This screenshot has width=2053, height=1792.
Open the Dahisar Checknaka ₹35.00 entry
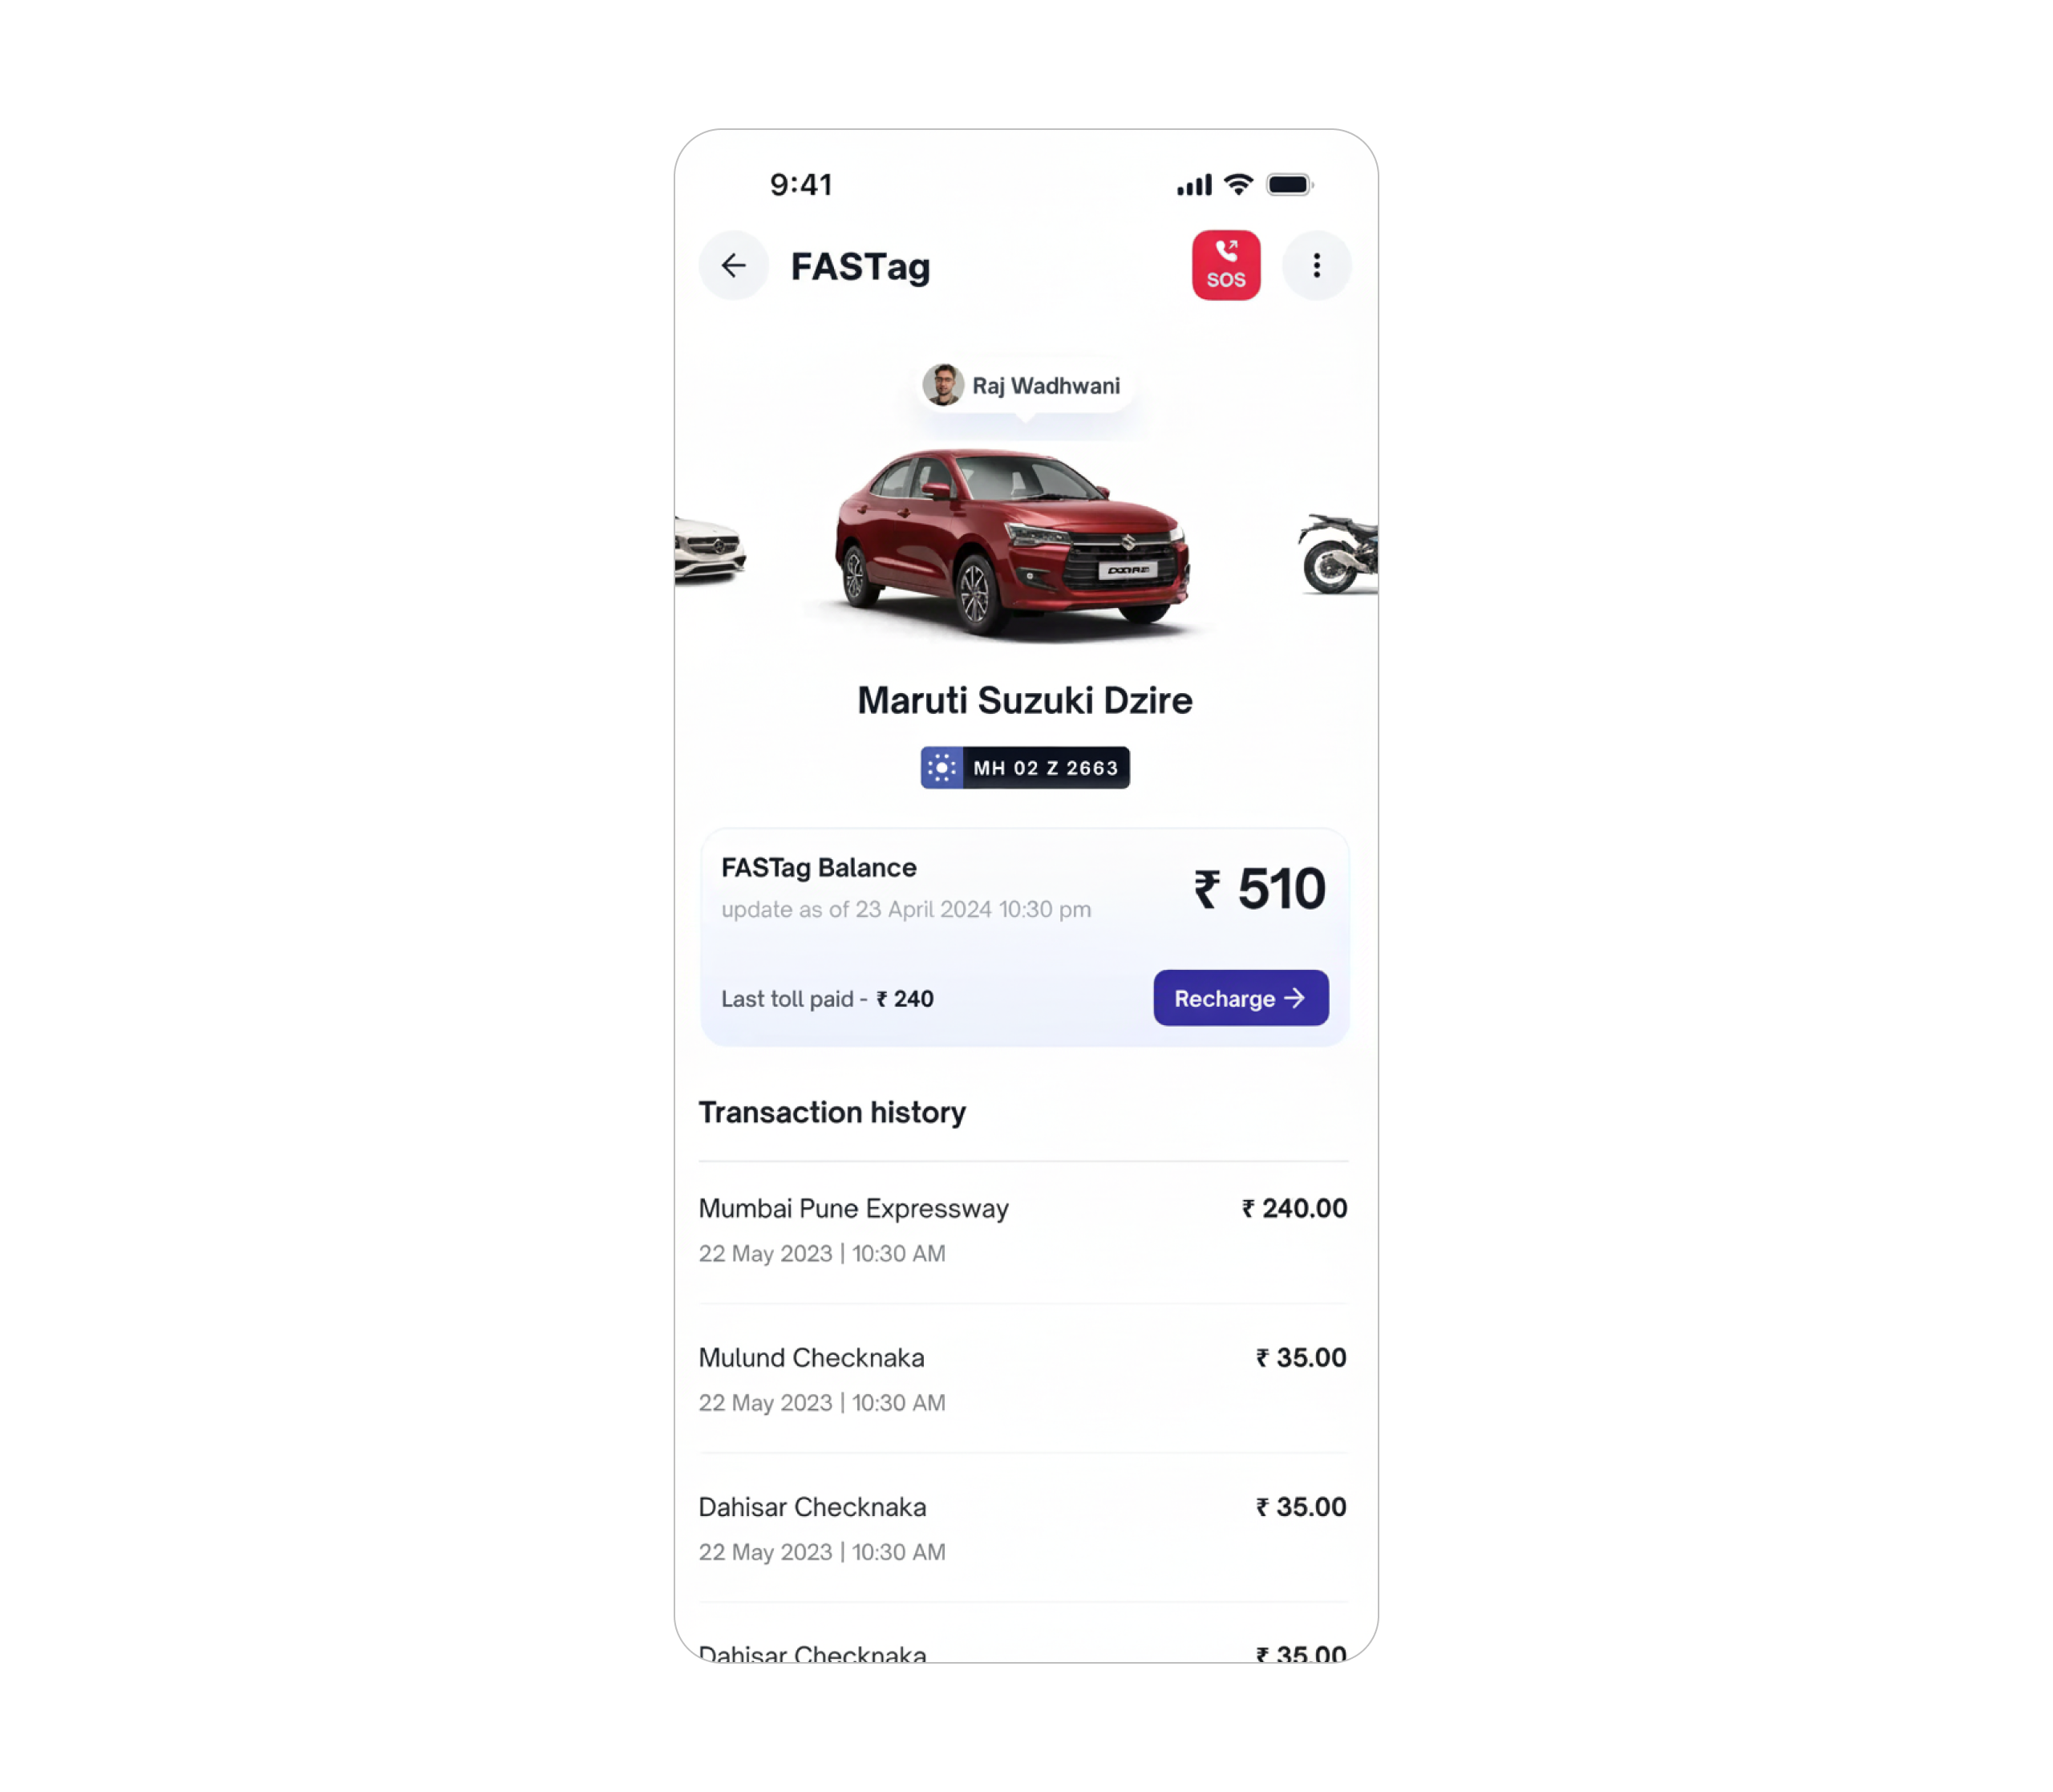[1023, 1529]
